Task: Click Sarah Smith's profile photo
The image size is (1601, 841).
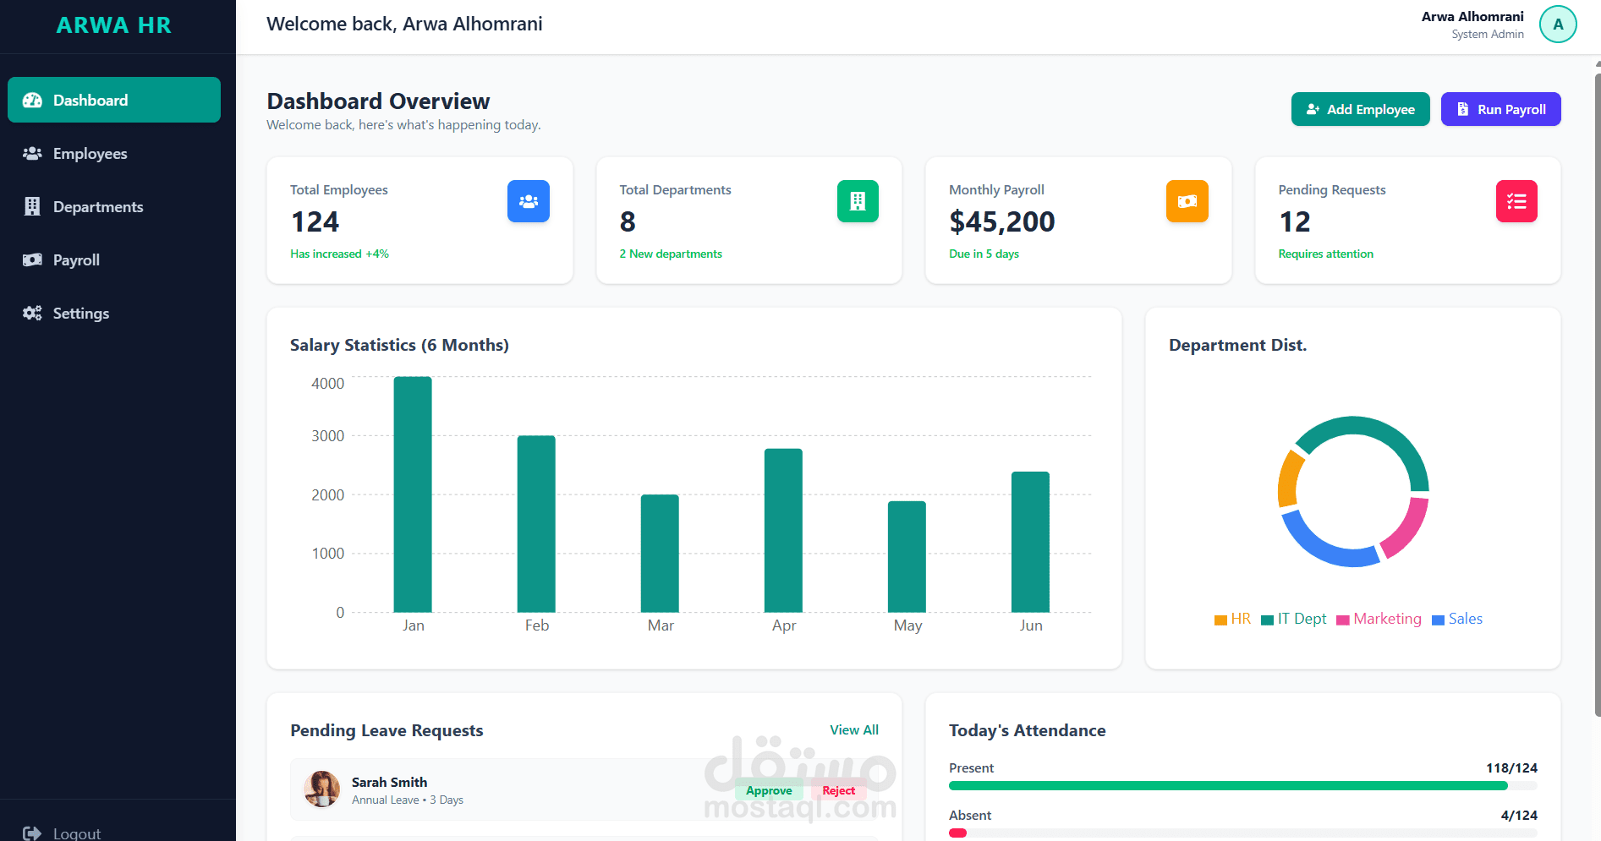Action: 321,789
